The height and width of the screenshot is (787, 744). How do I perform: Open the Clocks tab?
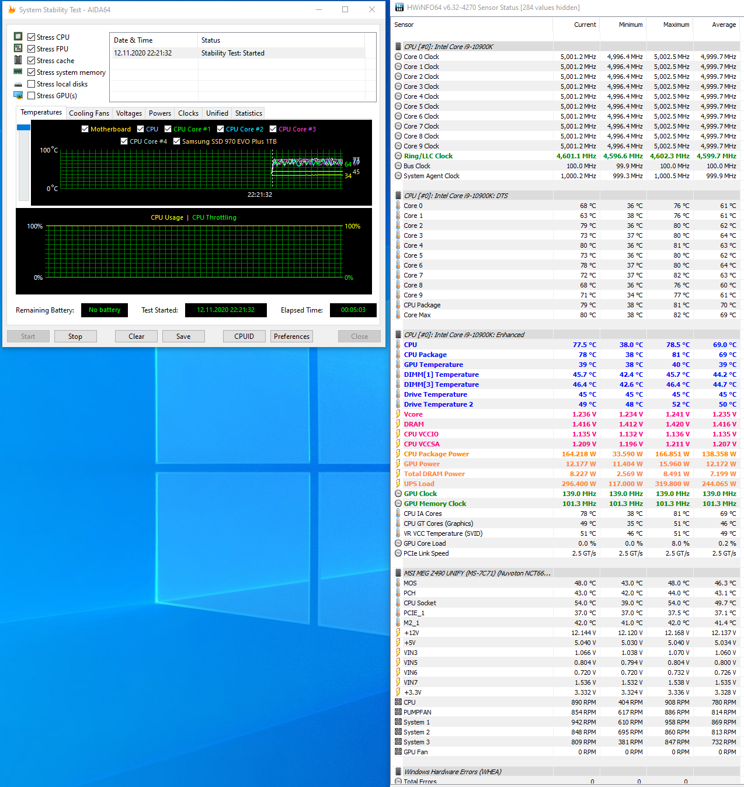pyautogui.click(x=188, y=113)
